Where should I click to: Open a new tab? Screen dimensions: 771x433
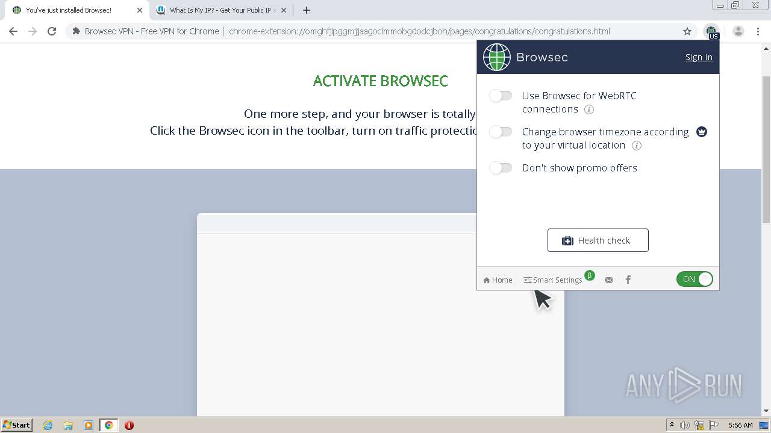[307, 10]
